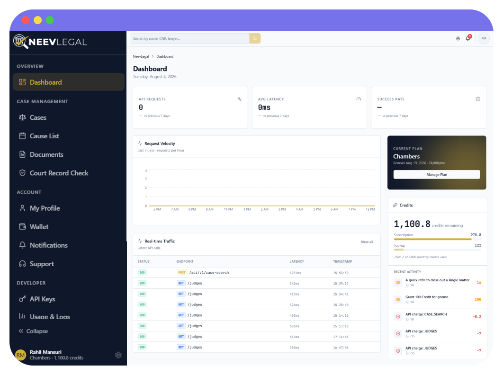The height and width of the screenshot is (375, 503).
Task: Click the CASE_SEARCH charge red icon
Action: (398, 317)
